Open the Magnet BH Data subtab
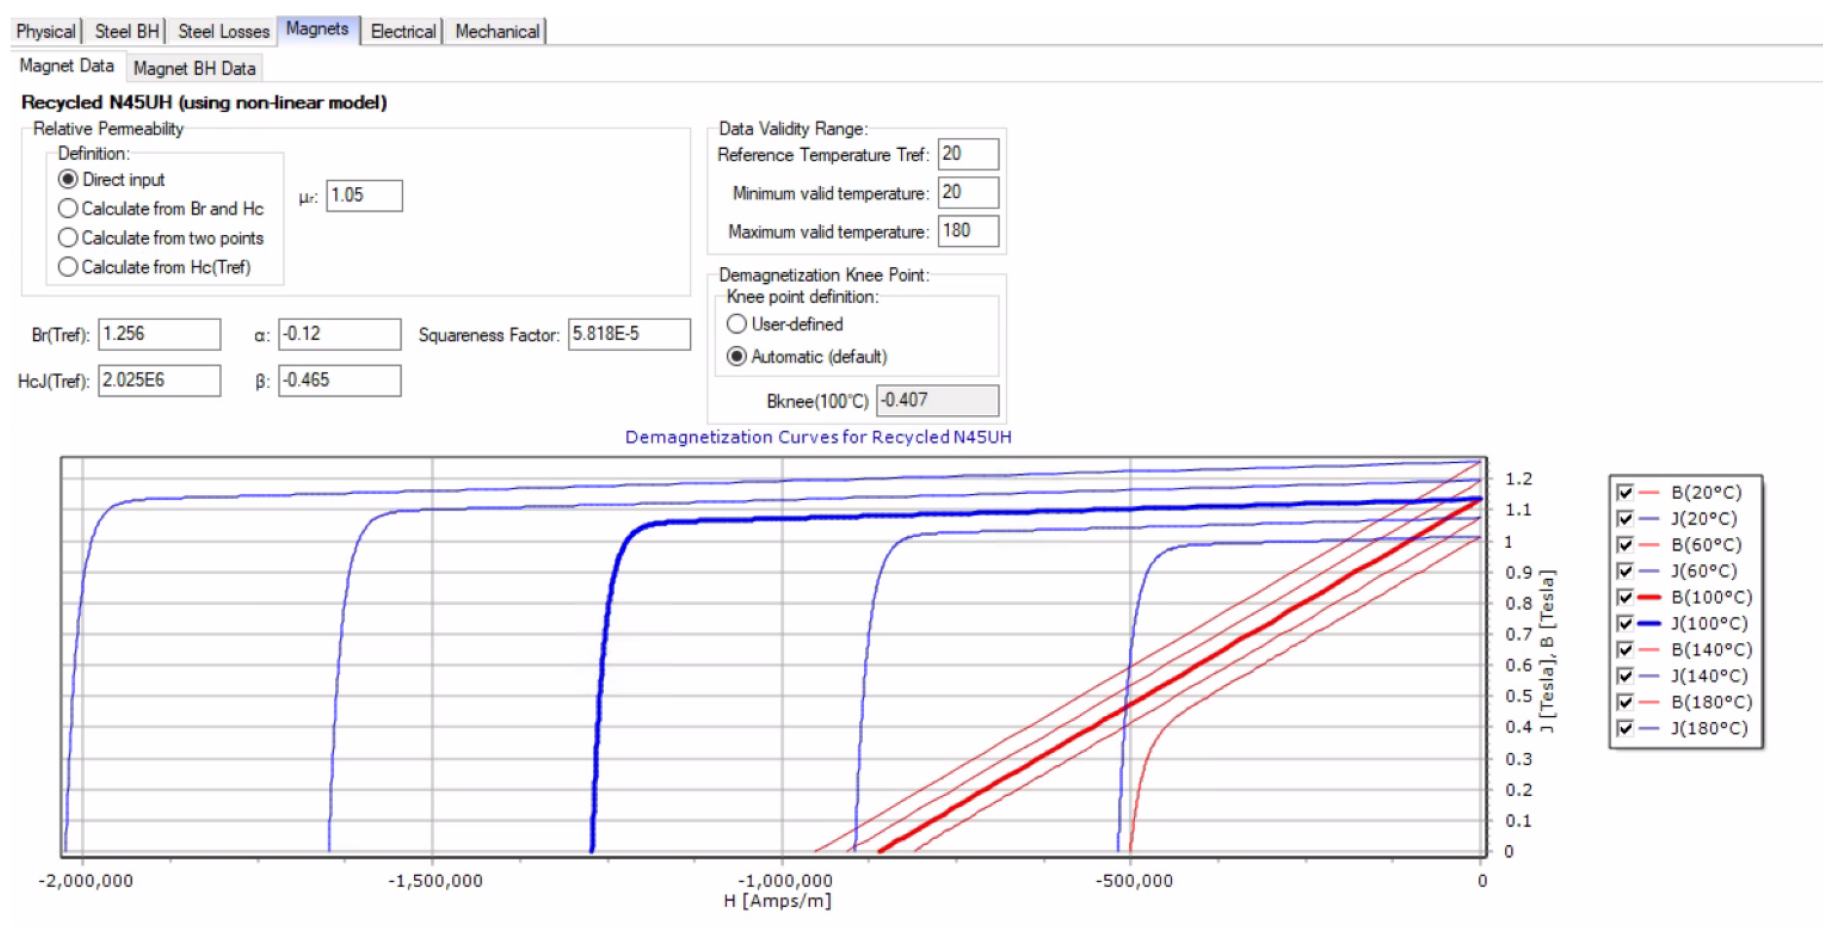 194,69
